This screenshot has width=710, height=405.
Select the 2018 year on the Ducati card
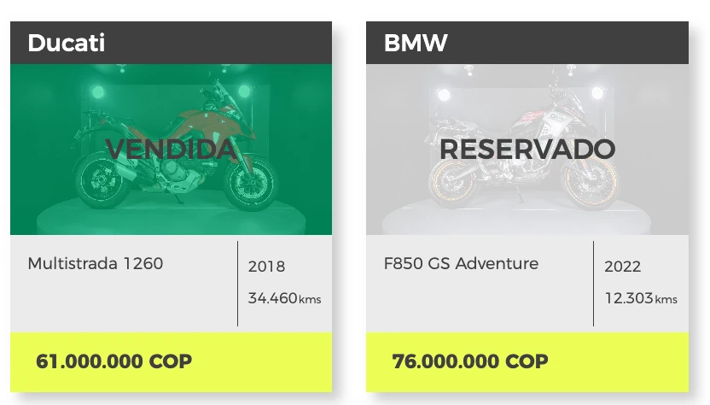pos(266,267)
